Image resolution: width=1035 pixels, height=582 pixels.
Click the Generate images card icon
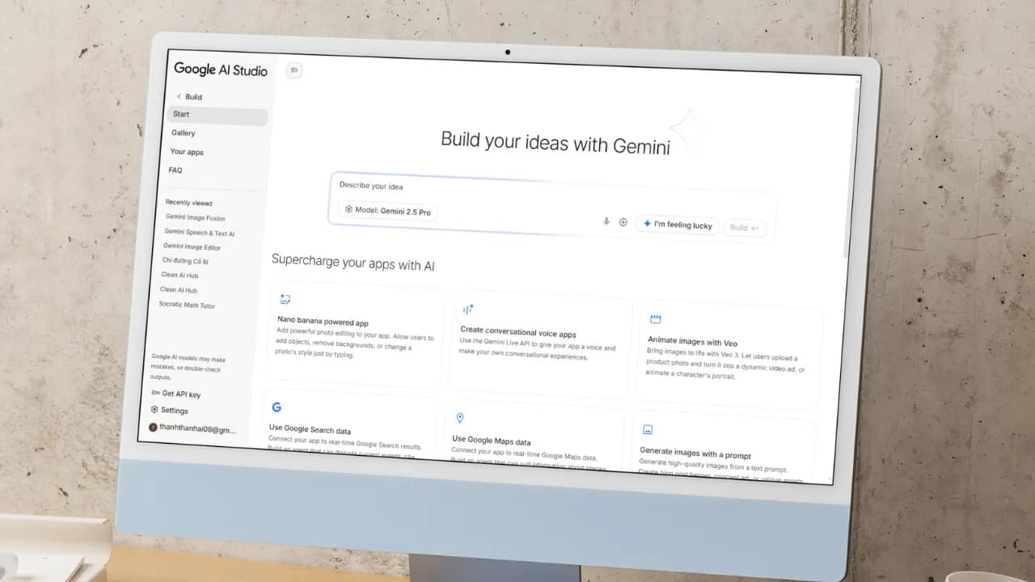648,429
